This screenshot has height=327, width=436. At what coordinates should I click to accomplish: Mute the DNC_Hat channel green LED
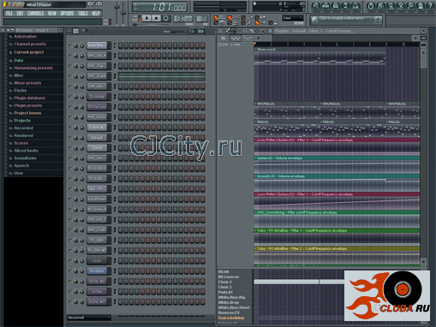70,56
